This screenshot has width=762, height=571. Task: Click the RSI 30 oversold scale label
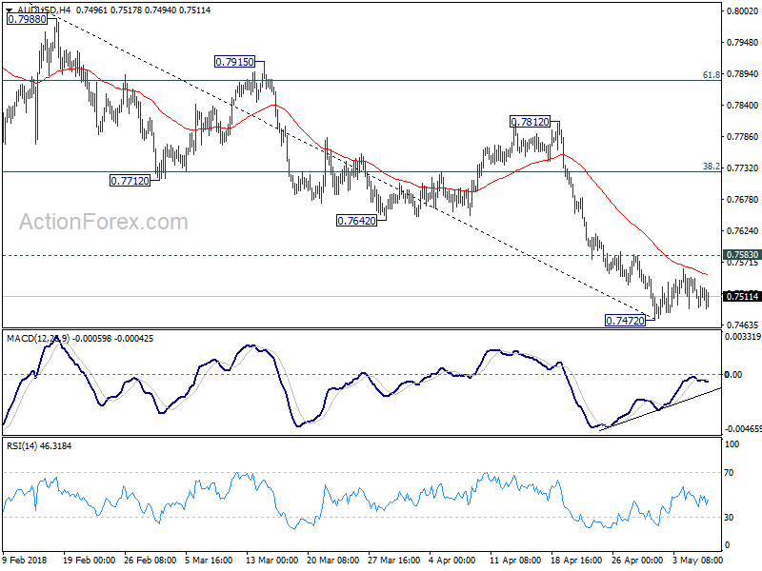pyautogui.click(x=729, y=517)
